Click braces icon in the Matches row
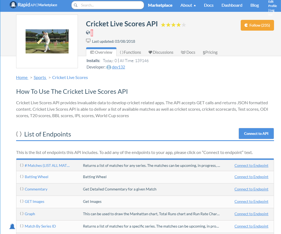 [x=22, y=165]
